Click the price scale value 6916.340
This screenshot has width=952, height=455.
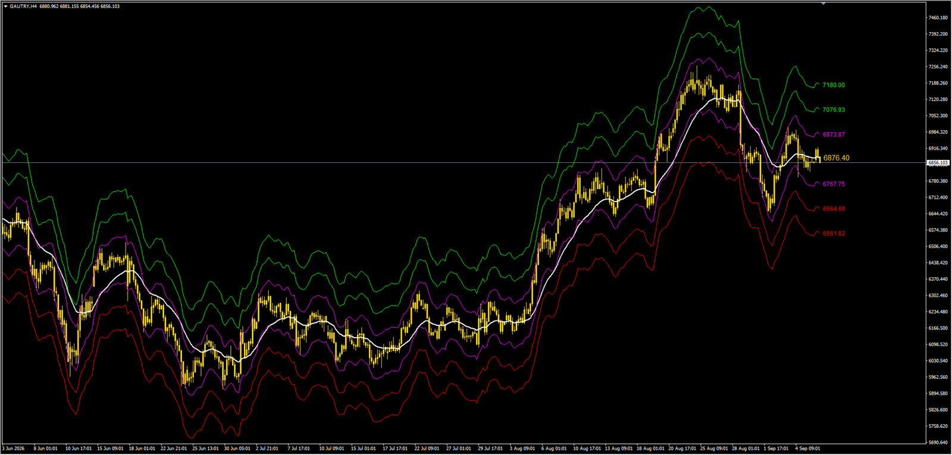tap(938, 149)
